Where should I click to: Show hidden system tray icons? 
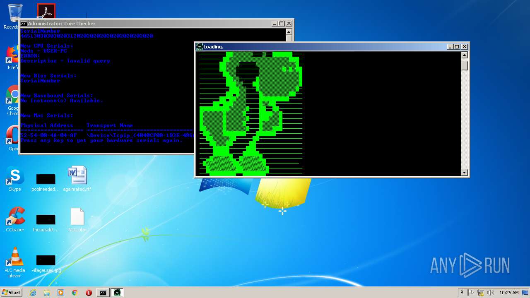tap(462, 292)
